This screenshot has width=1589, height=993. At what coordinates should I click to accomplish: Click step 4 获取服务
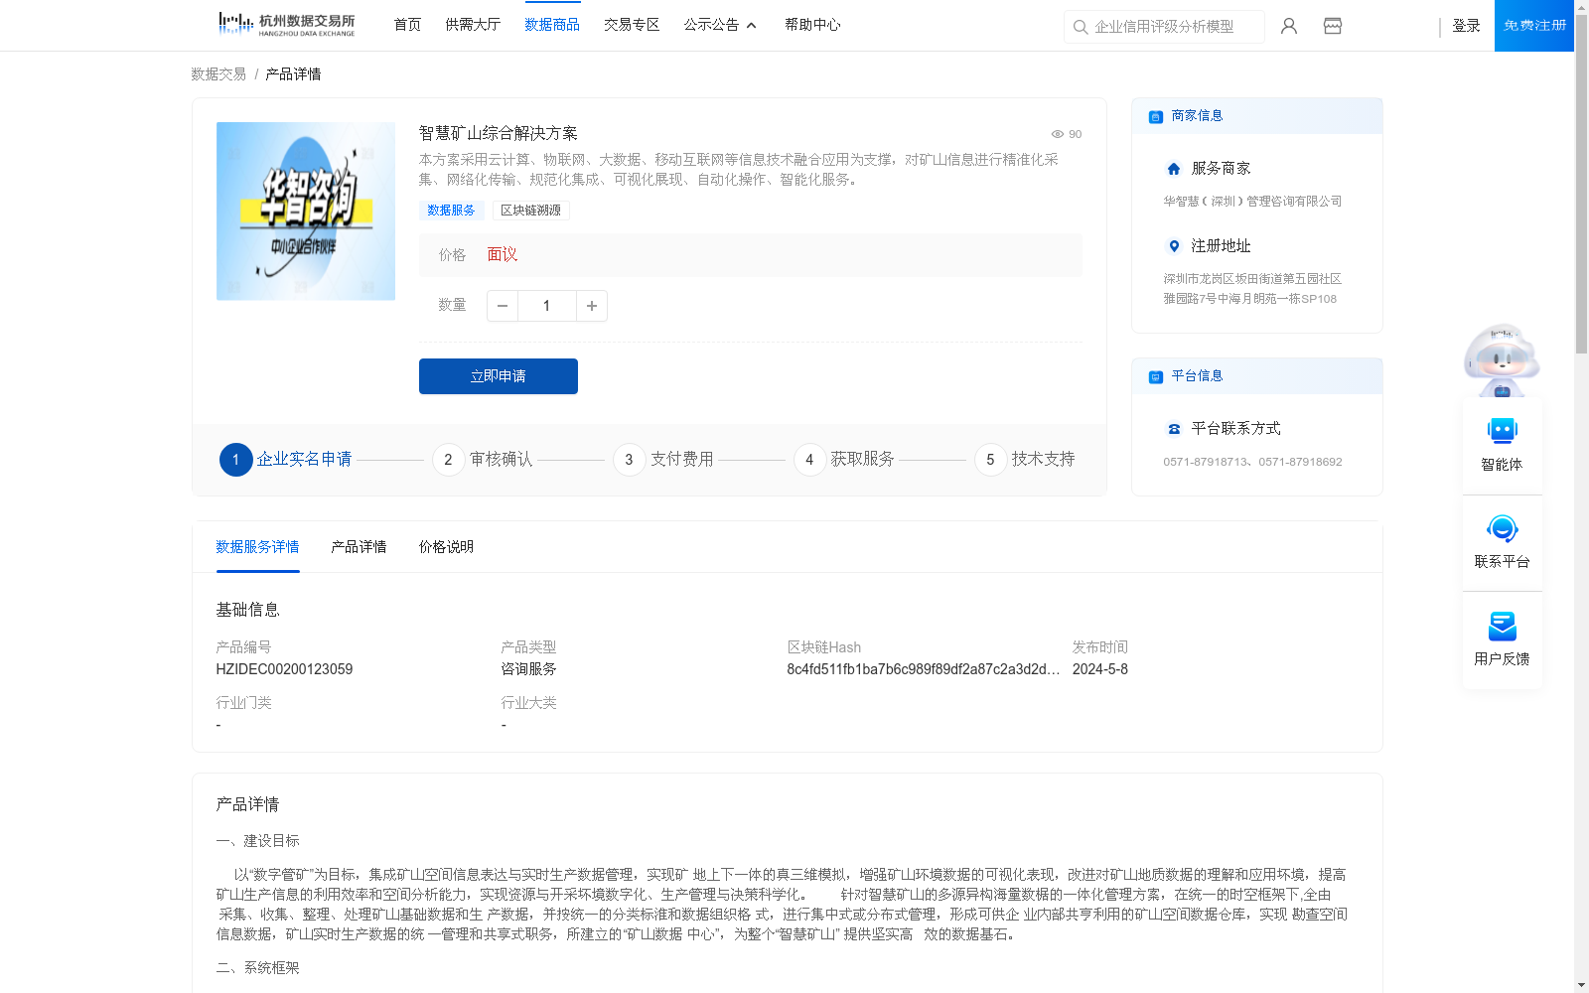point(844,460)
